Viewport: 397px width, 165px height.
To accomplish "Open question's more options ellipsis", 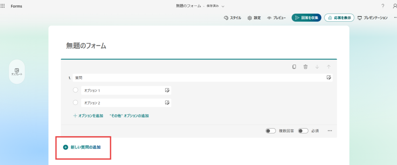I will [x=330, y=131].
